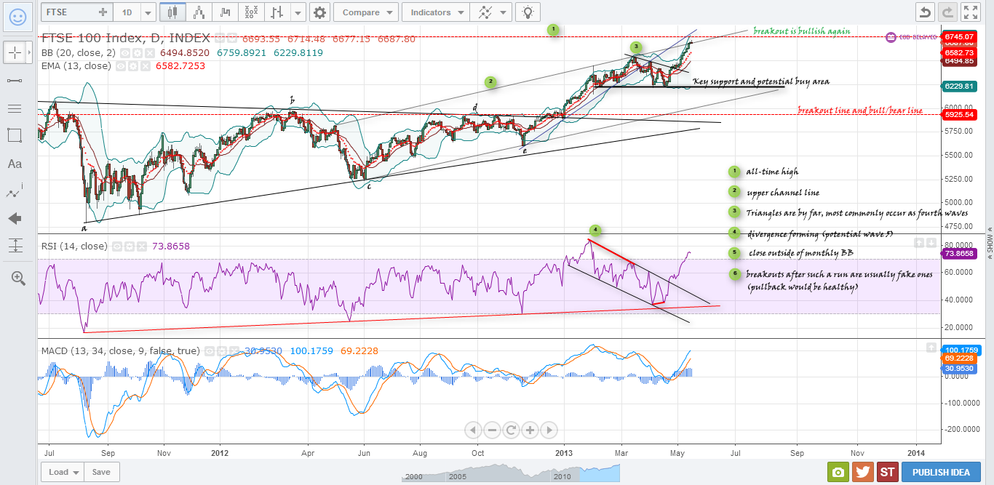Viewport: 994px width, 485px height.
Task: Click the Save button
Action: tap(102, 472)
